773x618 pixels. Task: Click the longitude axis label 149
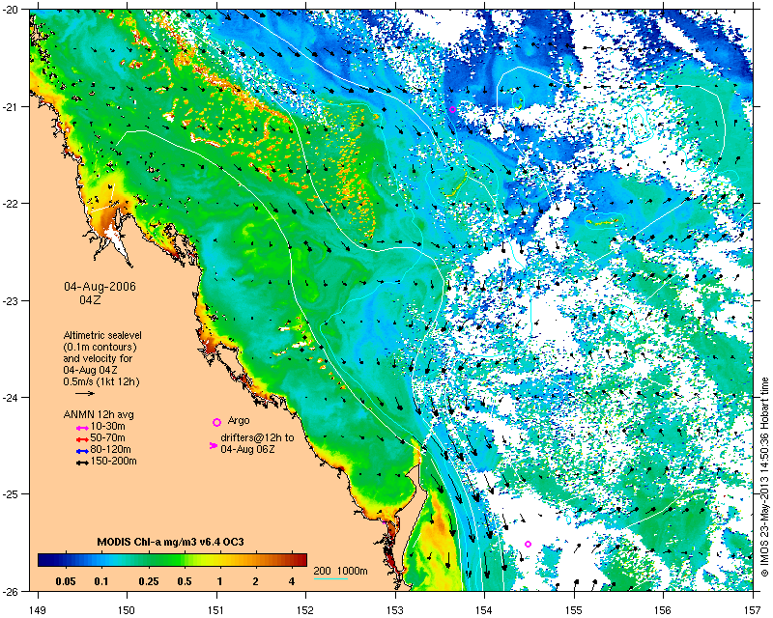click(38, 610)
